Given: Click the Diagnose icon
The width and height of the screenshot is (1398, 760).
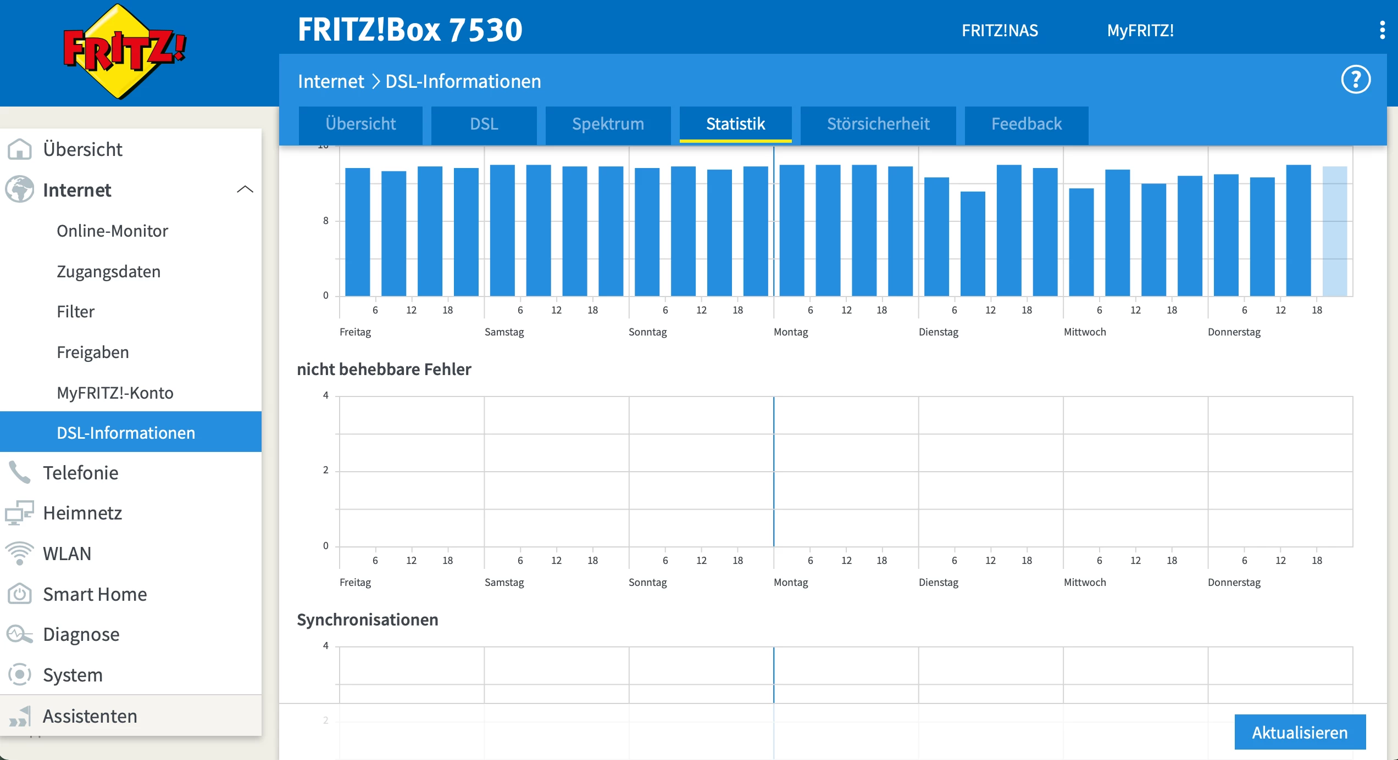Looking at the screenshot, I should coord(20,634).
